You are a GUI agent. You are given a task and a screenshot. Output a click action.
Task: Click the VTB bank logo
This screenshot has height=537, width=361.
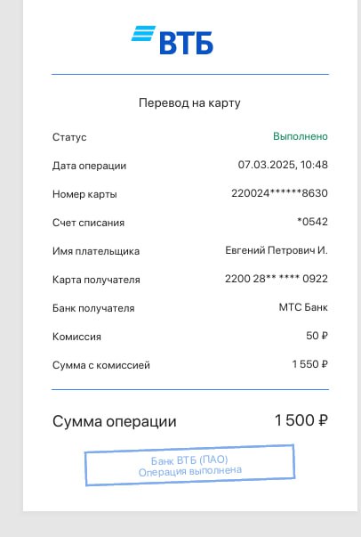click(x=172, y=40)
